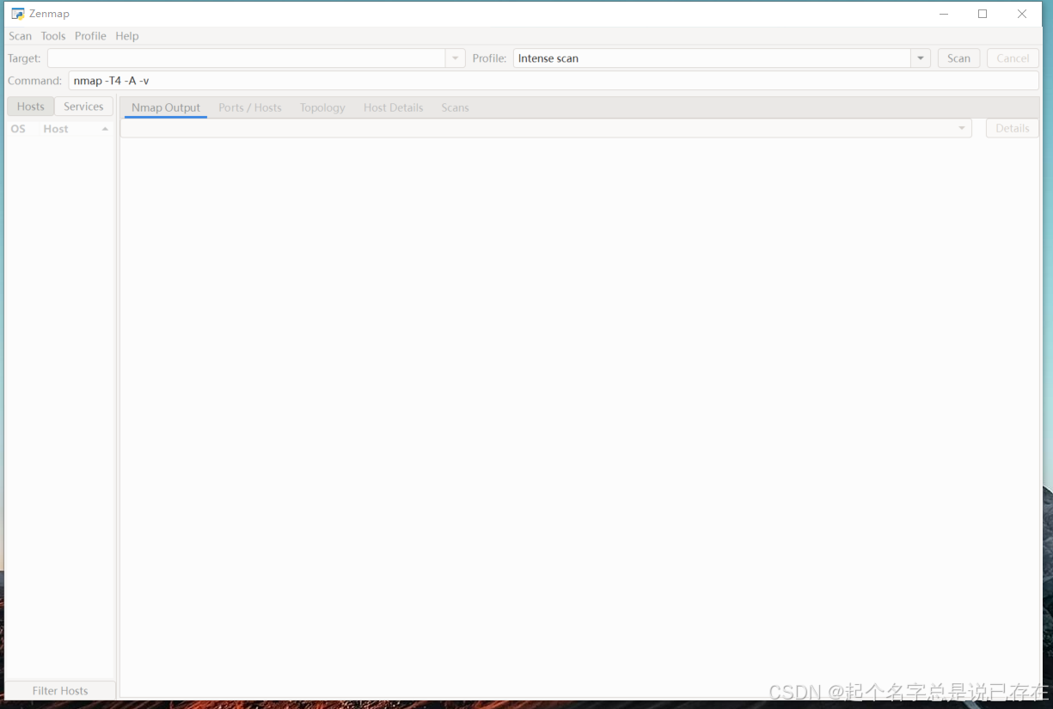Sort by the Host column header

tap(56, 129)
